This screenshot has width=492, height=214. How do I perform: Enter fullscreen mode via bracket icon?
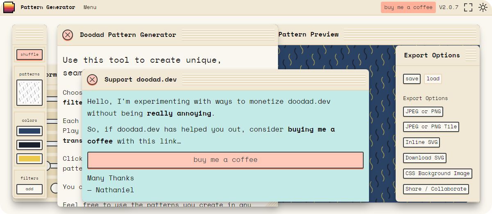(468, 7)
